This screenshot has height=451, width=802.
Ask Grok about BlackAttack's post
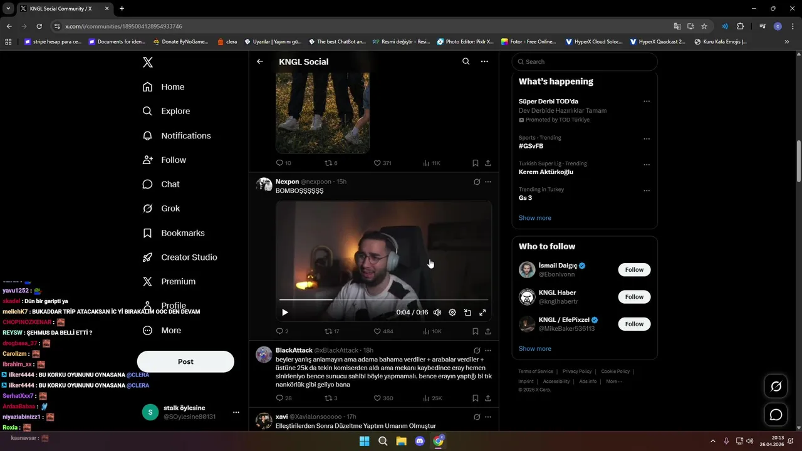tap(477, 350)
